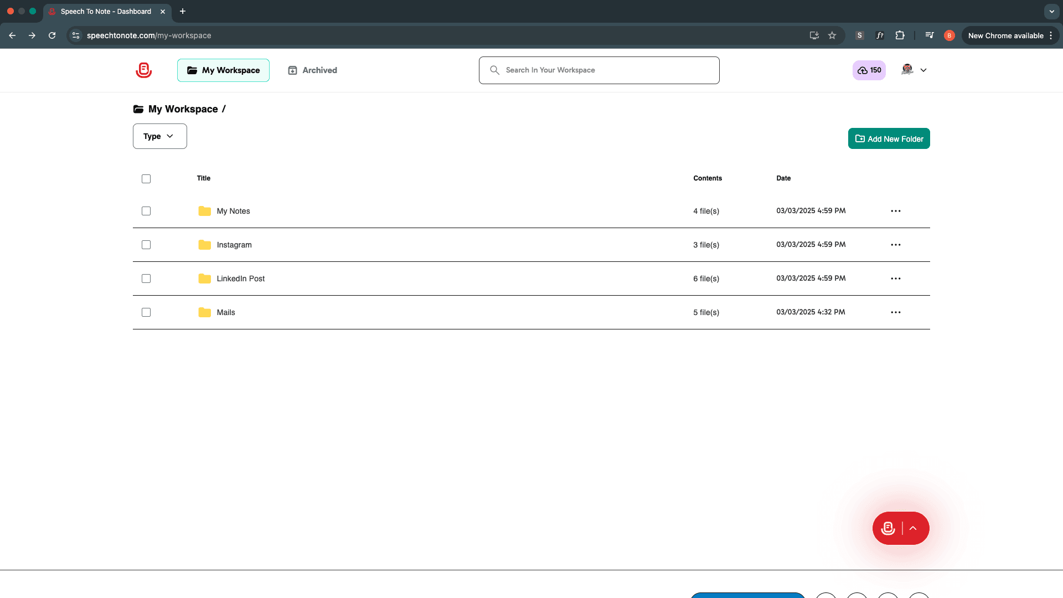The height and width of the screenshot is (598, 1063).
Task: Select the My Notes folder checkbox
Action: [x=146, y=211]
